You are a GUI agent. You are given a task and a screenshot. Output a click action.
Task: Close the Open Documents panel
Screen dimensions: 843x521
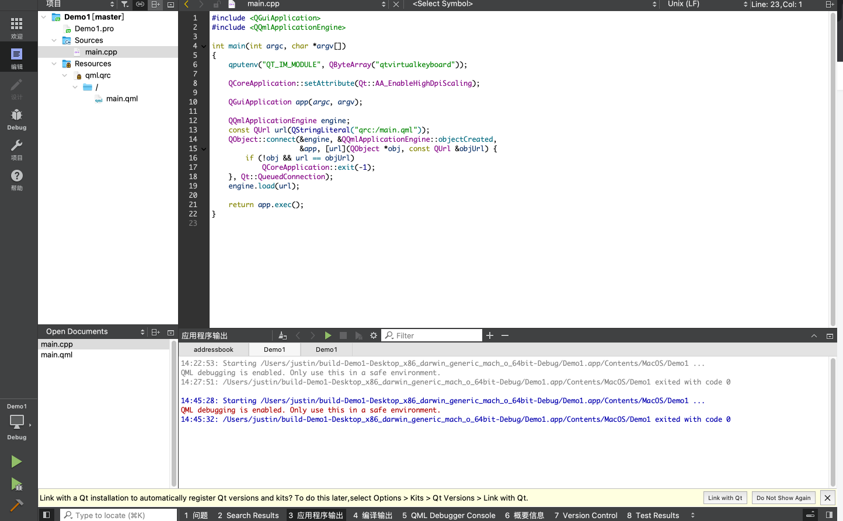(x=170, y=332)
